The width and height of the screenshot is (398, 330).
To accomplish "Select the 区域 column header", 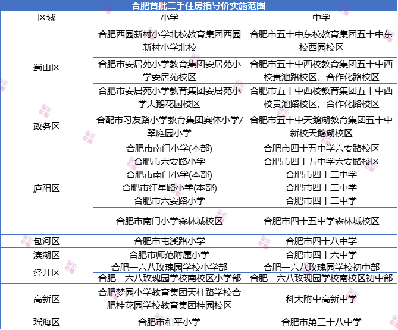I will [x=47, y=18].
